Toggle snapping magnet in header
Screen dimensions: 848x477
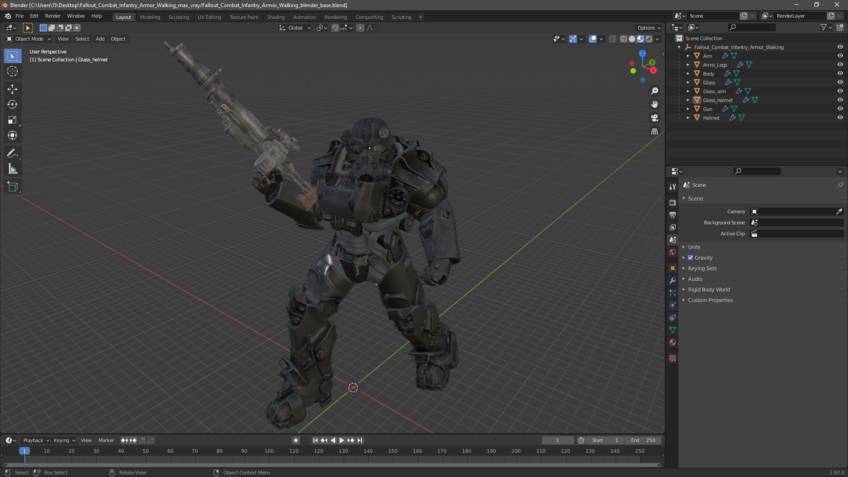point(335,28)
